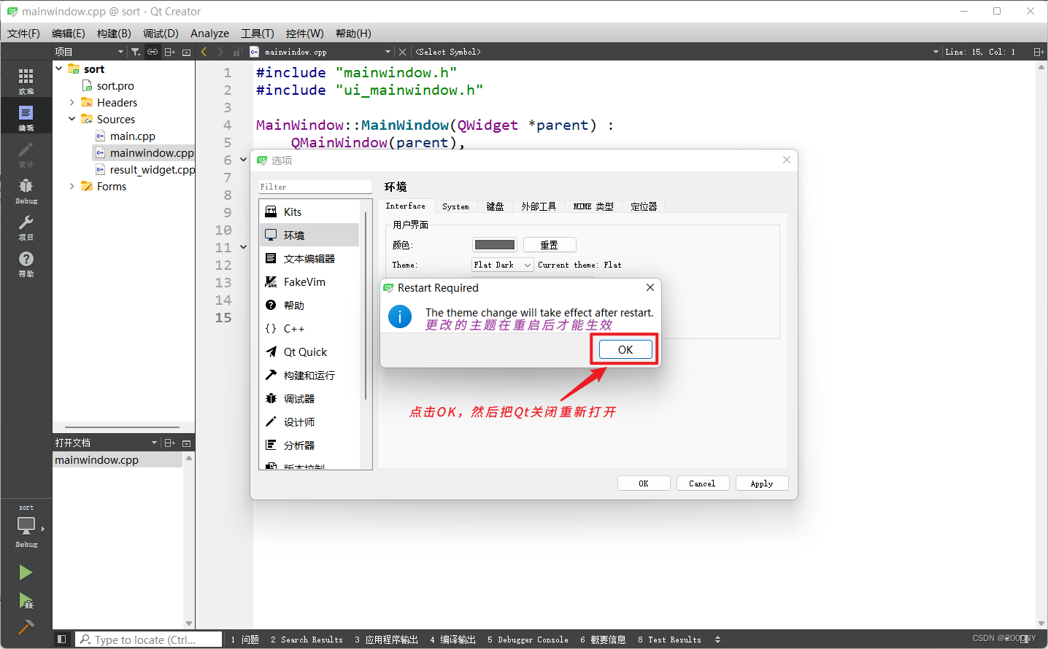
Task: Split the open documents panel
Action: 169,443
